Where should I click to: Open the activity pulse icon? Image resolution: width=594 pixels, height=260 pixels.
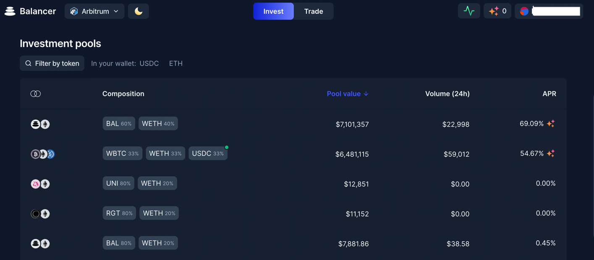coord(469,11)
